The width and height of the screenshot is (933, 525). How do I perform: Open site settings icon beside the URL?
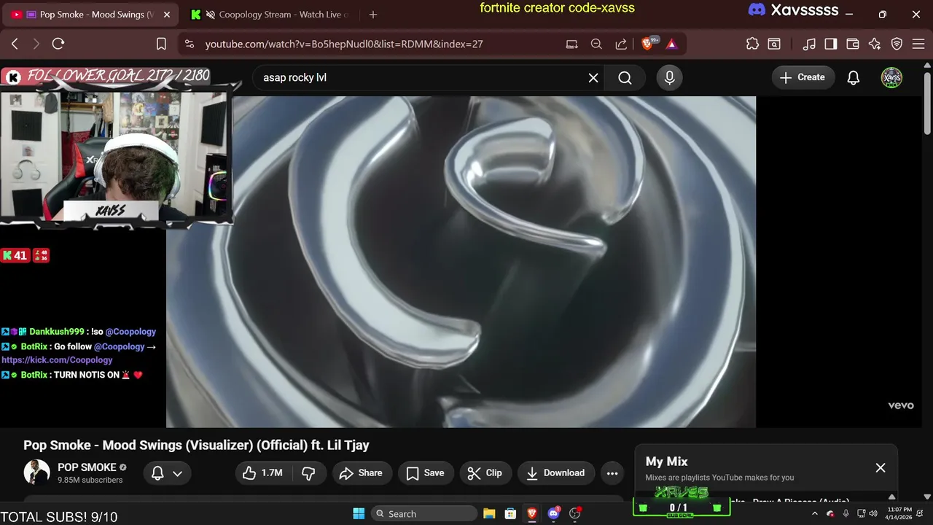[190, 44]
